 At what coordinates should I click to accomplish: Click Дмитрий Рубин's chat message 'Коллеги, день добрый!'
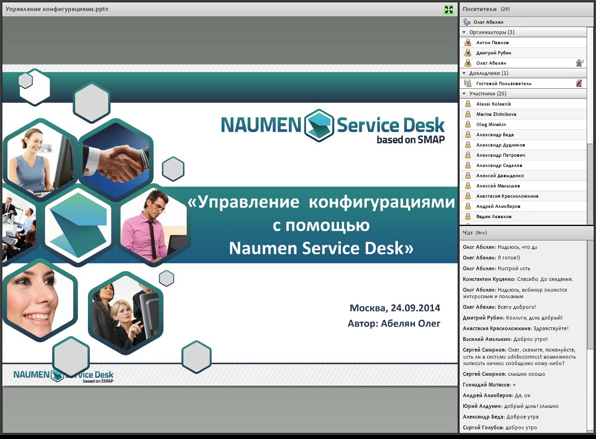tap(512, 318)
